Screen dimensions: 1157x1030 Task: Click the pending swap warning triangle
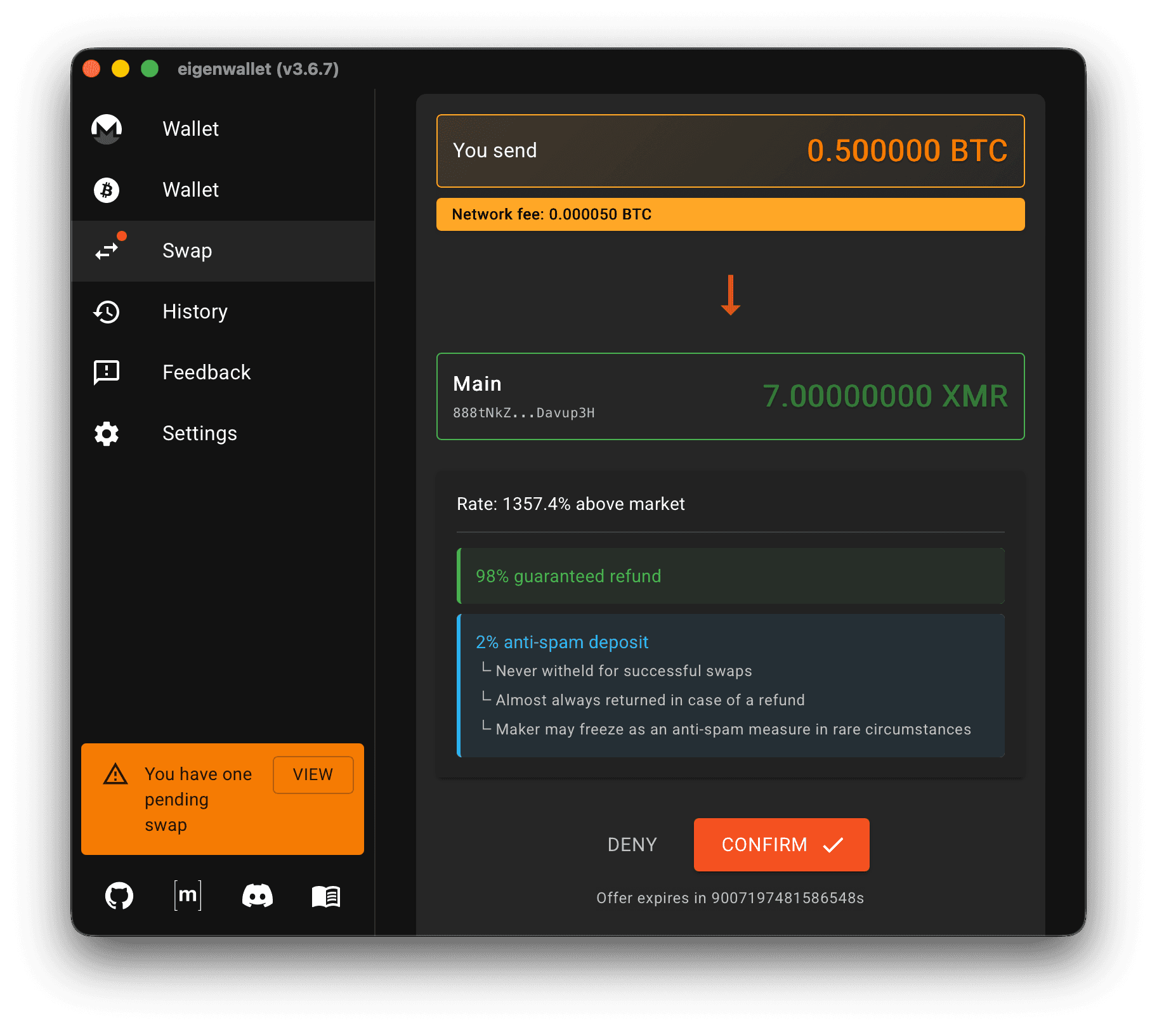point(115,774)
